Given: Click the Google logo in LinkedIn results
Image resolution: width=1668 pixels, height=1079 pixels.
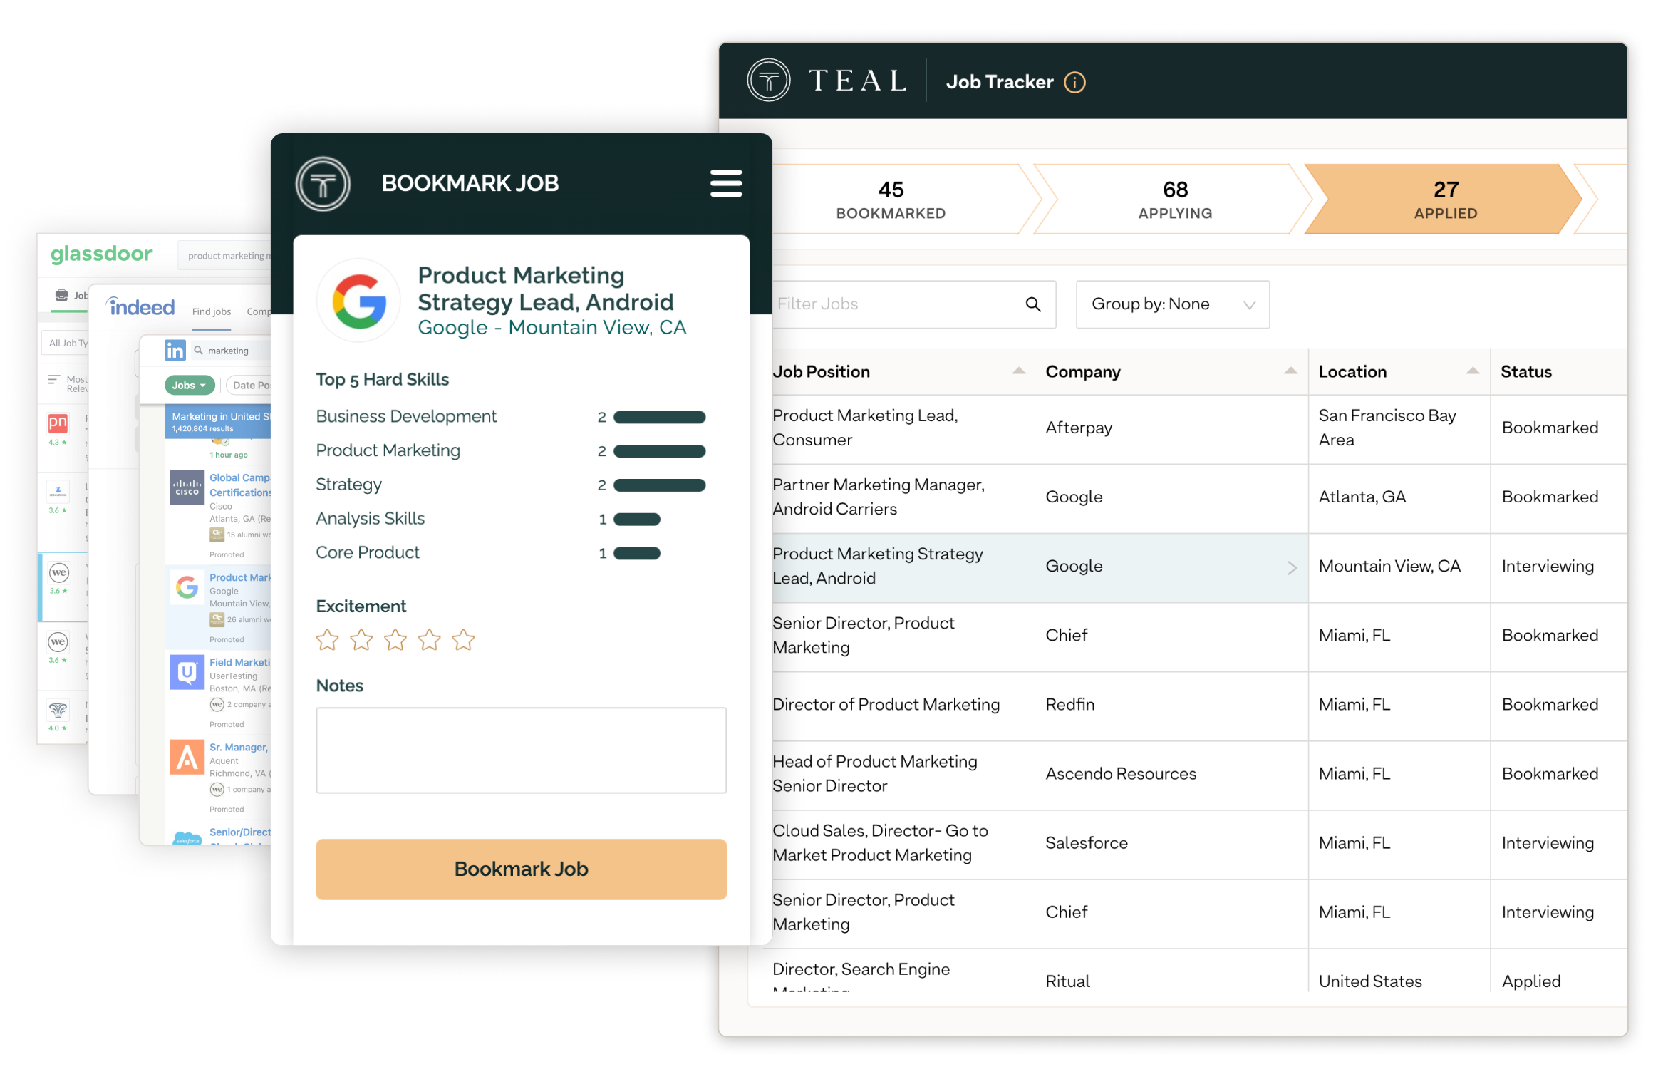Looking at the screenshot, I should click(x=187, y=587).
